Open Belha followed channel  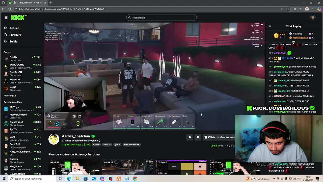22,88
